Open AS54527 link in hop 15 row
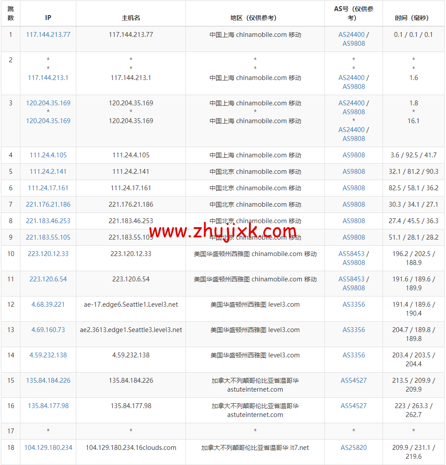The height and width of the screenshot is (465, 446). 354,381
